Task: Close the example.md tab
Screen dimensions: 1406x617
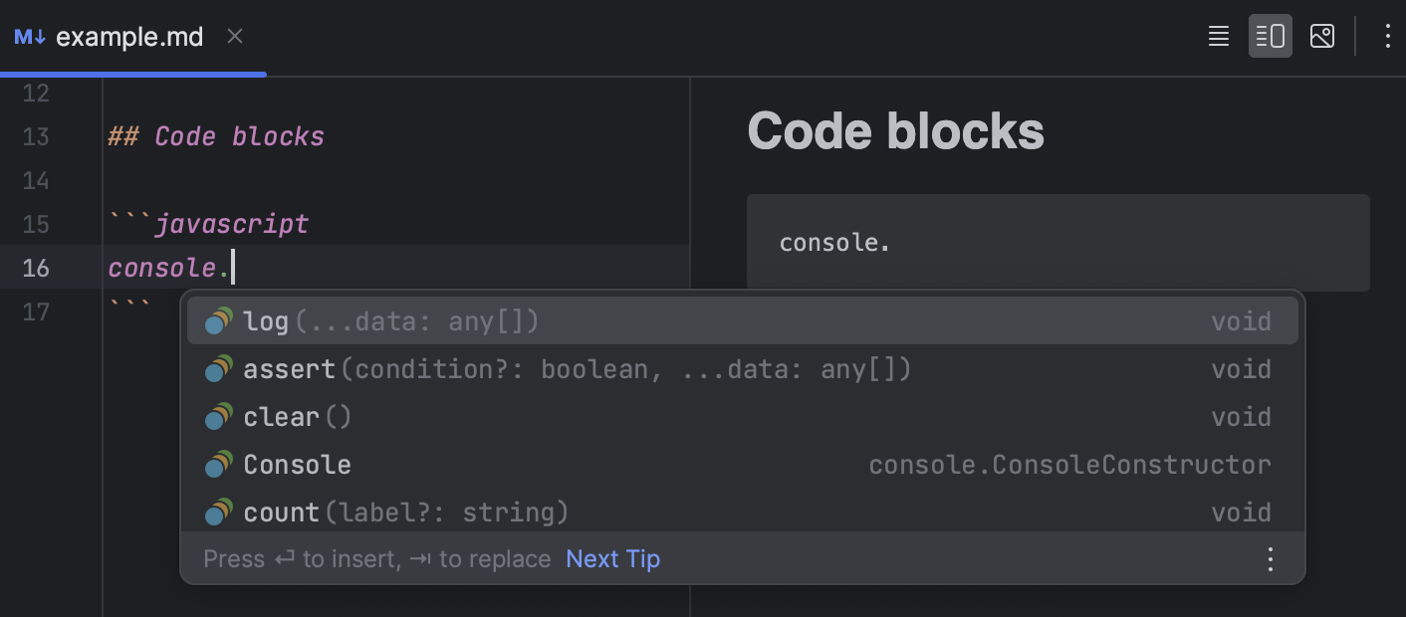Action: [x=235, y=36]
